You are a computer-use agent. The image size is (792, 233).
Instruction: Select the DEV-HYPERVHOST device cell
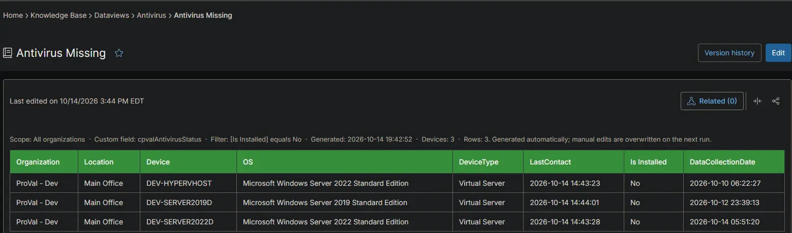click(188, 183)
